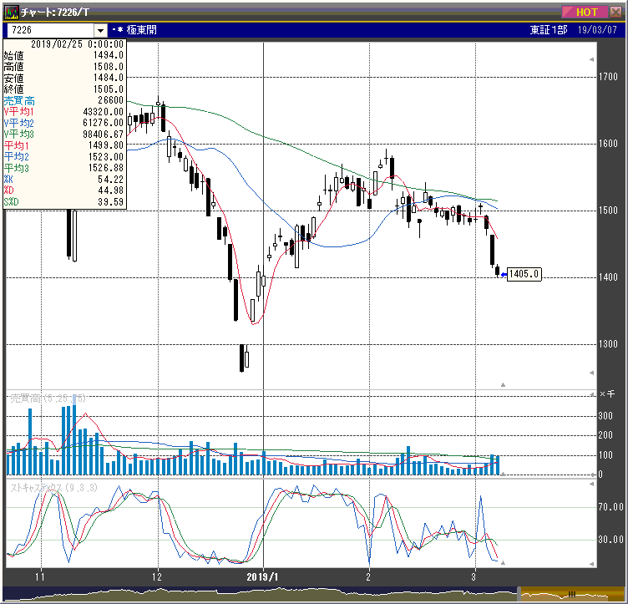Click the S%D 39.59 row

pos(64,201)
